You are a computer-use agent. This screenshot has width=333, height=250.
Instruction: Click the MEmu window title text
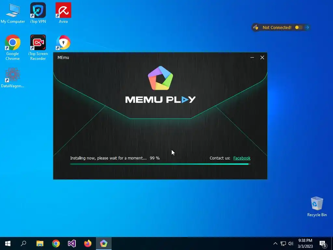63,57
